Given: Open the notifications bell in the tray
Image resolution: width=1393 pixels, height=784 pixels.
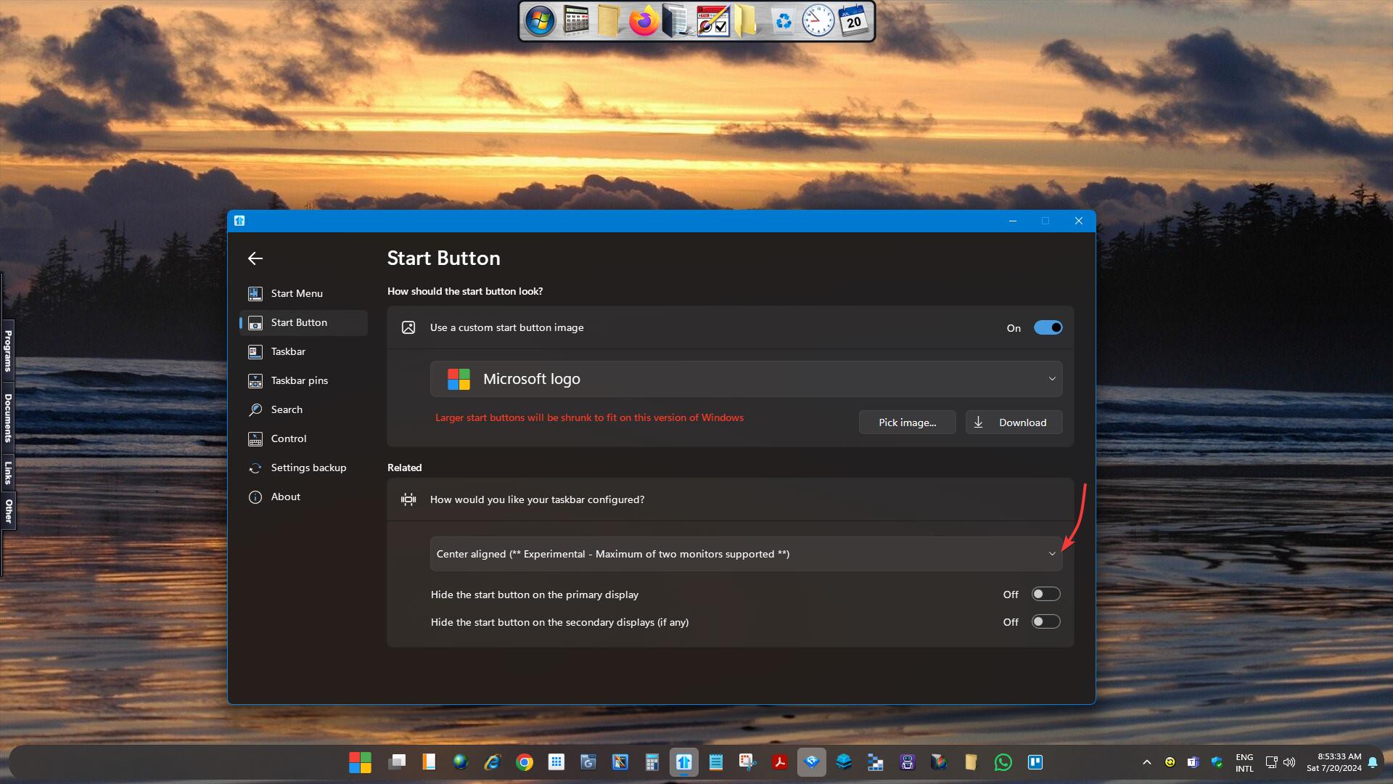Looking at the screenshot, I should (x=1373, y=762).
